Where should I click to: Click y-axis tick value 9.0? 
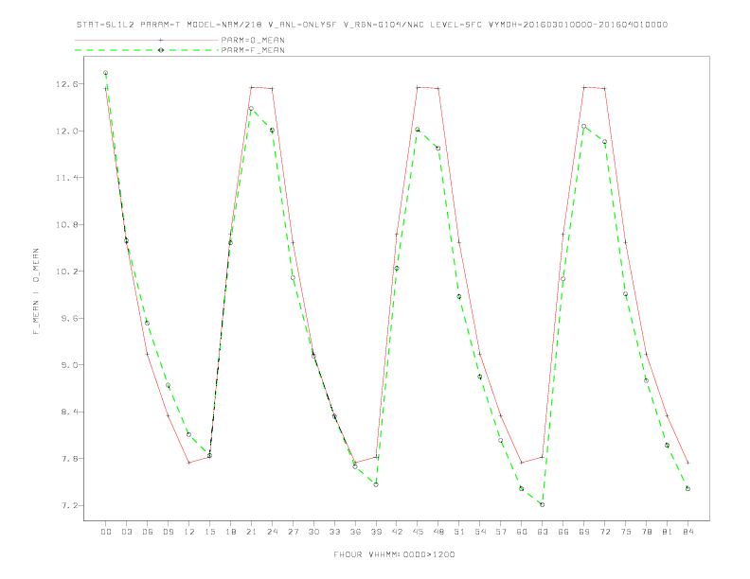(x=69, y=365)
